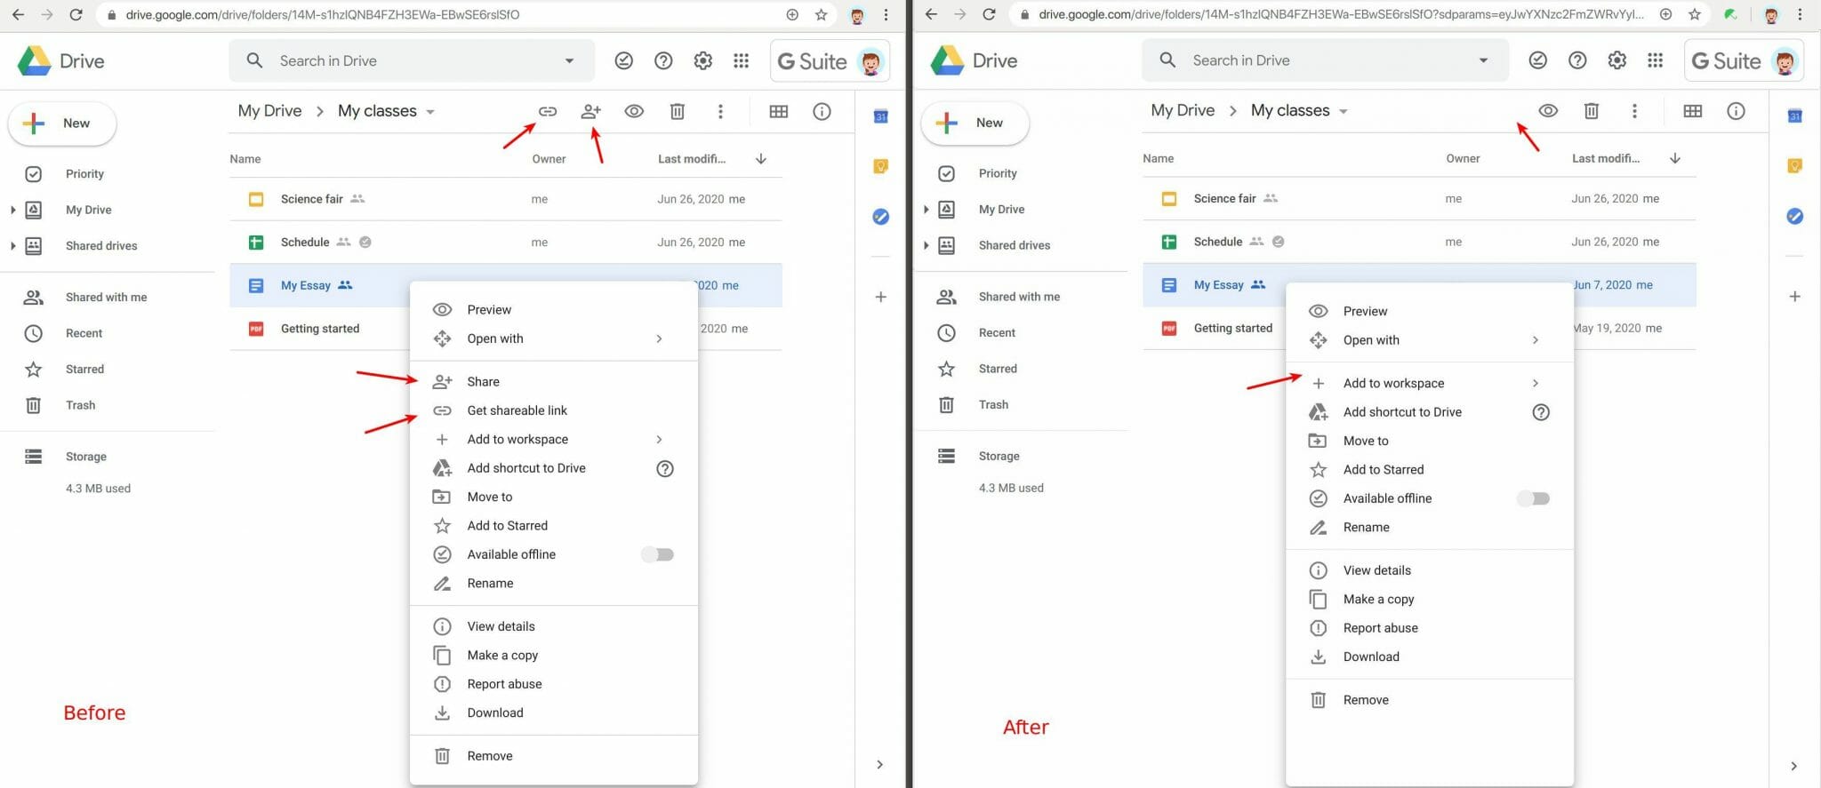Click the Keep icon in the Before window's side panel
Viewport: 1821px width, 788px height.
(x=880, y=166)
